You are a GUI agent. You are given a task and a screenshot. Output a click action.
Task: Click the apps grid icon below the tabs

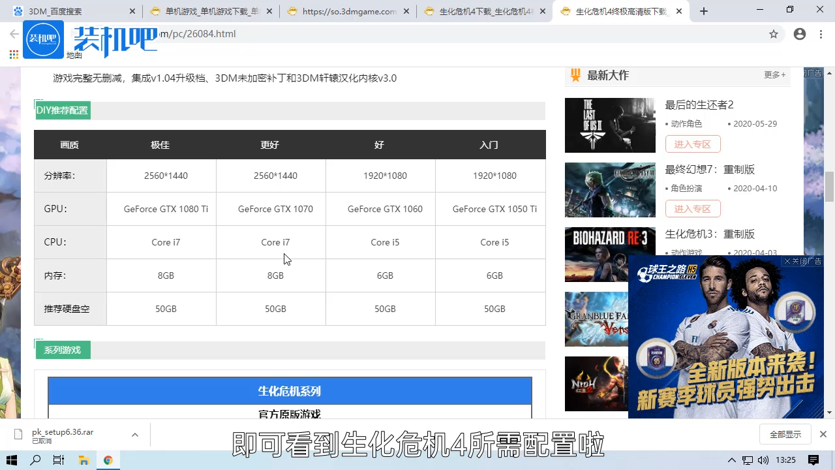pyautogui.click(x=14, y=54)
